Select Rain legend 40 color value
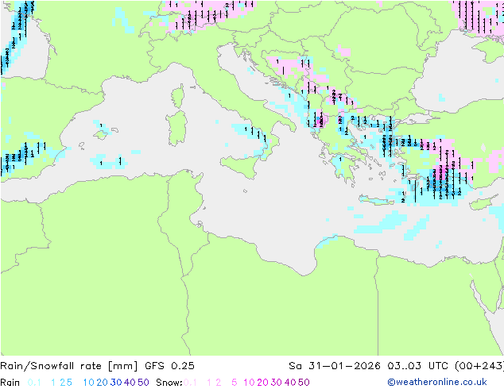Viewport: 504px width, 389px height. (x=130, y=383)
